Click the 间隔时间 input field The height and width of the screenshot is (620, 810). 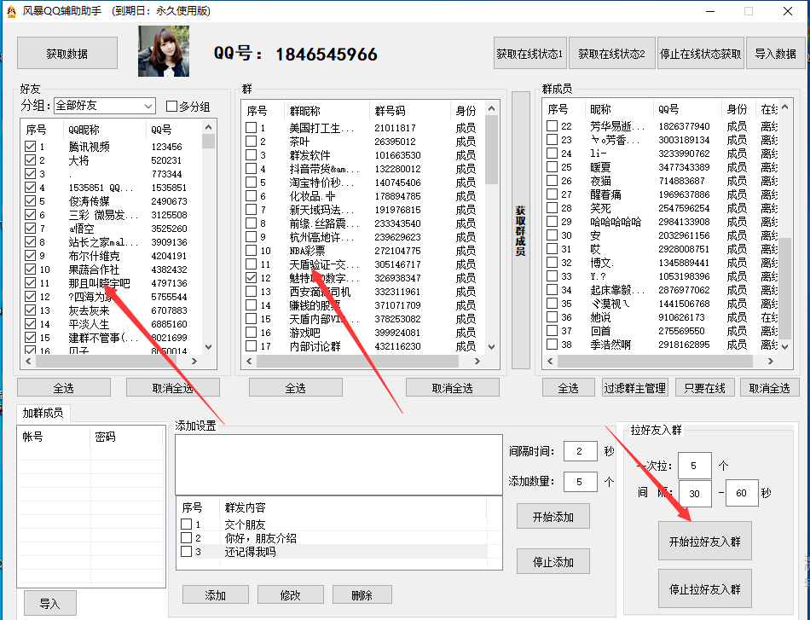pyautogui.click(x=580, y=451)
